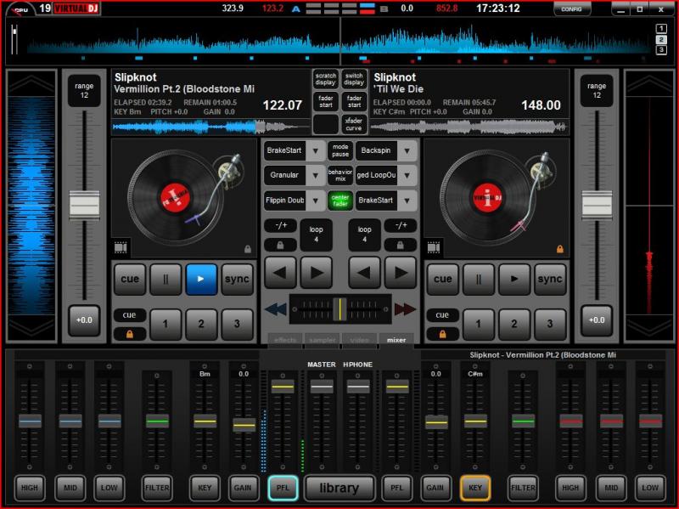
Task: Click the blue double-arrow beside the crossfader
Action: pyautogui.click(x=275, y=309)
